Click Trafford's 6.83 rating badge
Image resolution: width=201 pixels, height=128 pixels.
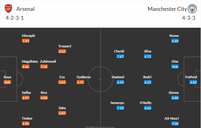(193, 82)
